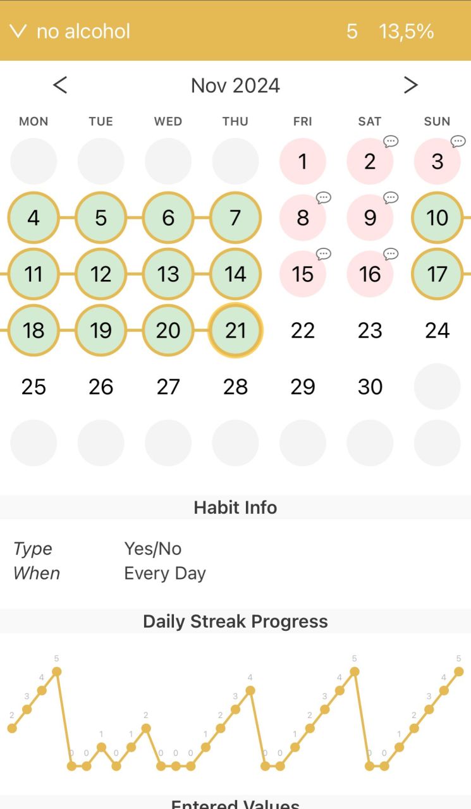The image size is (471, 809).
Task: Open the comment bubble on November 3
Action: [458, 142]
